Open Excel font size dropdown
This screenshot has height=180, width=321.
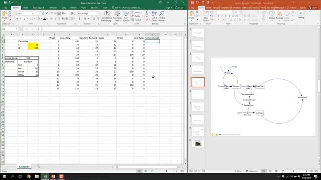point(40,13)
